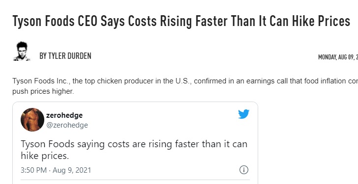The width and height of the screenshot is (358, 184).
Task: Click the Monday, Aug 09 publication date
Action: 338,57
